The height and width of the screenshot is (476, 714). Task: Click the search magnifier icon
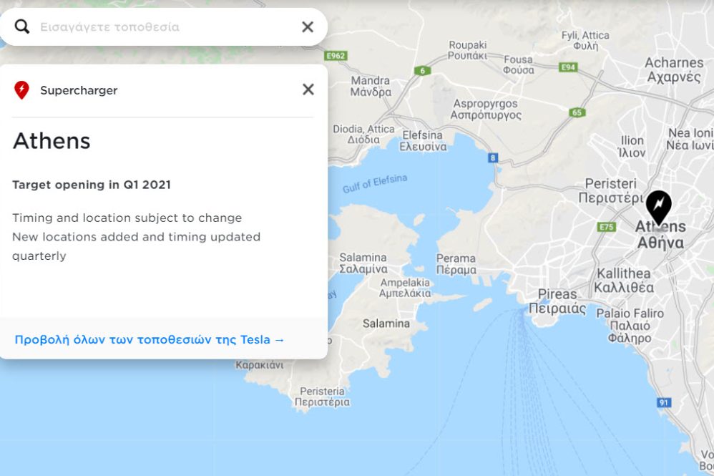(22, 27)
